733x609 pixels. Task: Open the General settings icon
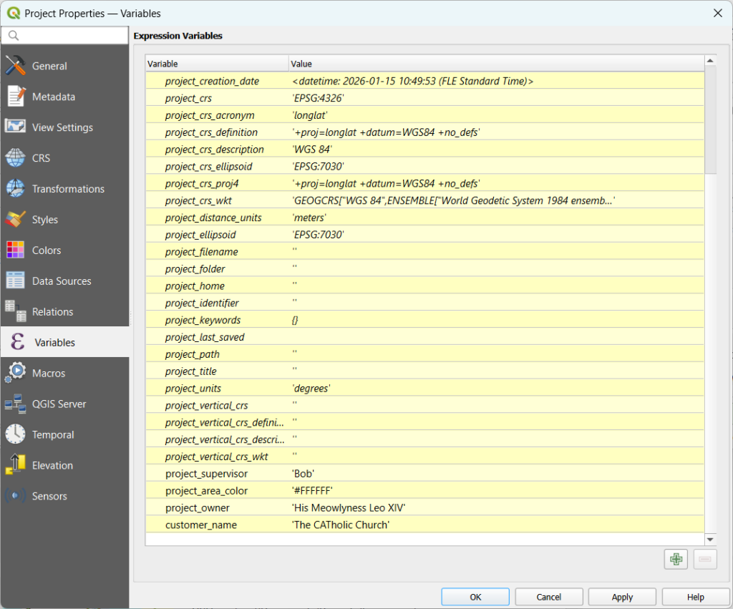[x=16, y=66]
